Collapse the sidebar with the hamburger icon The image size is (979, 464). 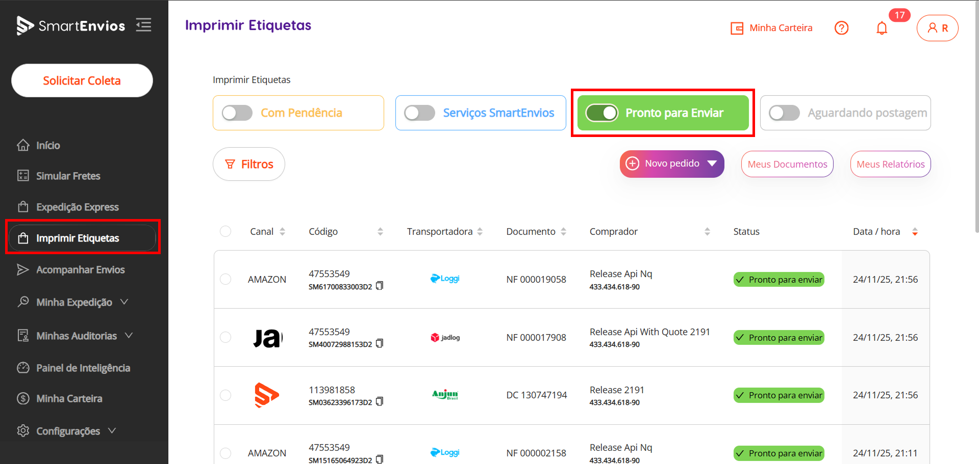point(143,25)
